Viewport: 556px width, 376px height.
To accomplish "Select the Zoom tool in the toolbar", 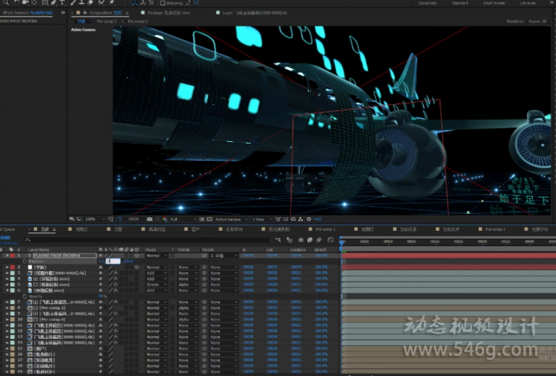I will [x=5, y=3].
